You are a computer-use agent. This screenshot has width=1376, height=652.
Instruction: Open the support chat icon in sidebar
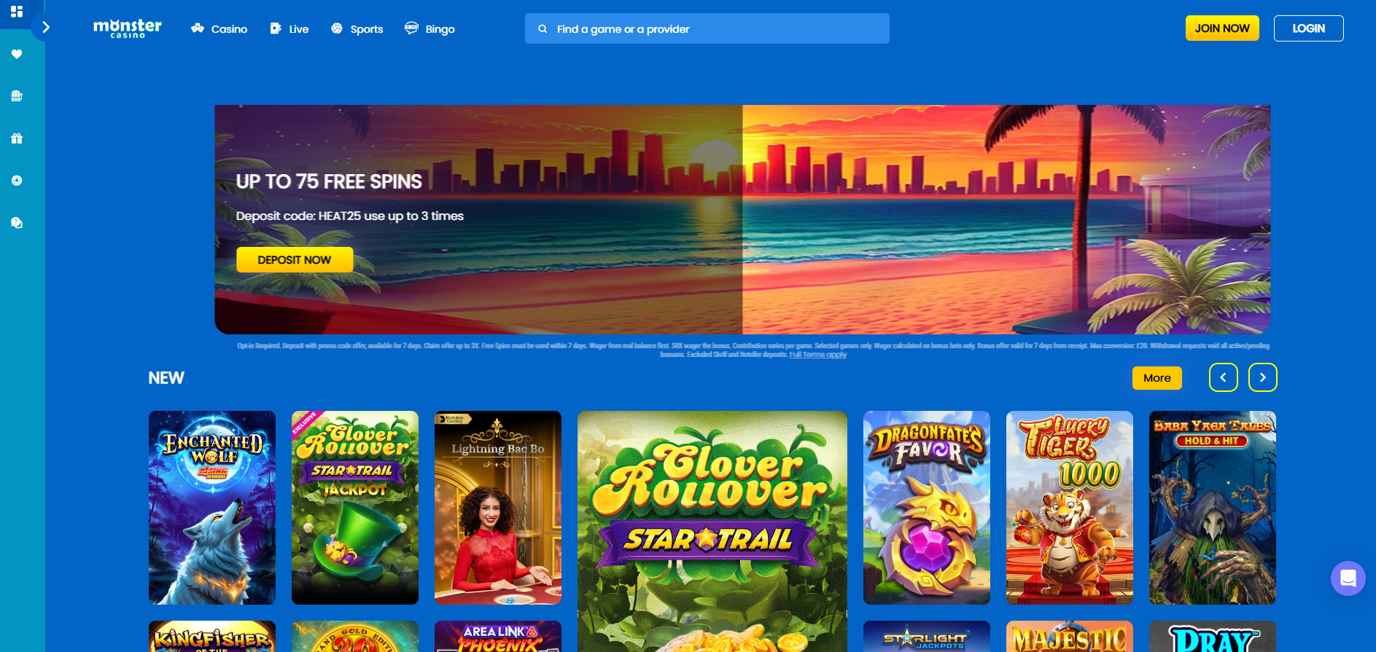pyautogui.click(x=17, y=223)
